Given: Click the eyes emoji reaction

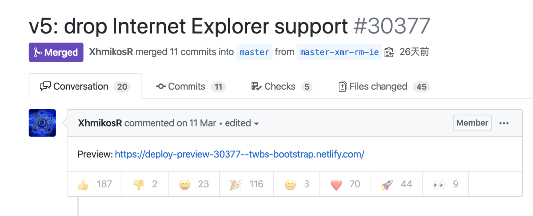Looking at the screenshot, I should 446,184.
